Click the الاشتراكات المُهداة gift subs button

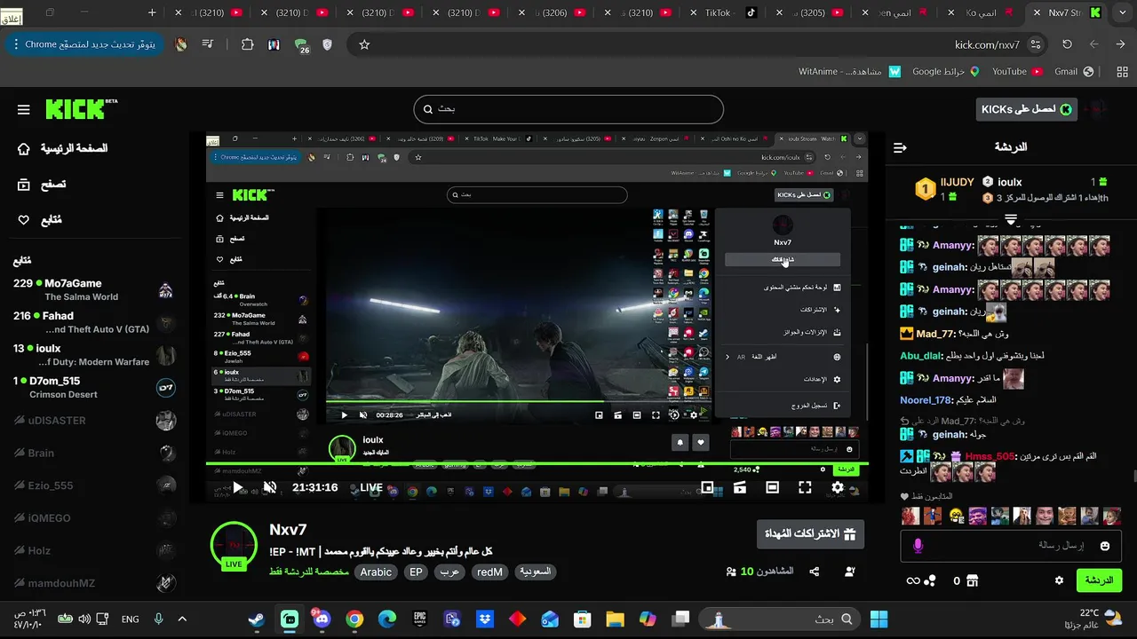coord(810,534)
